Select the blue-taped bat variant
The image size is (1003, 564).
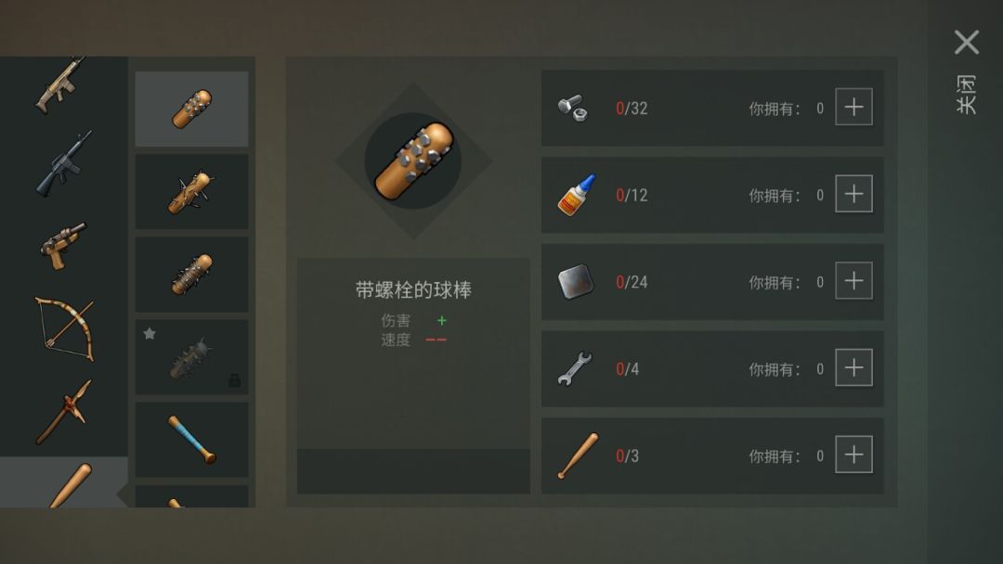pyautogui.click(x=192, y=440)
